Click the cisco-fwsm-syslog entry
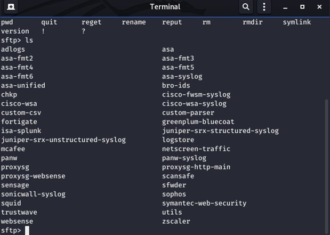Image resolution: width=330 pixels, height=235 pixels. click(196, 95)
